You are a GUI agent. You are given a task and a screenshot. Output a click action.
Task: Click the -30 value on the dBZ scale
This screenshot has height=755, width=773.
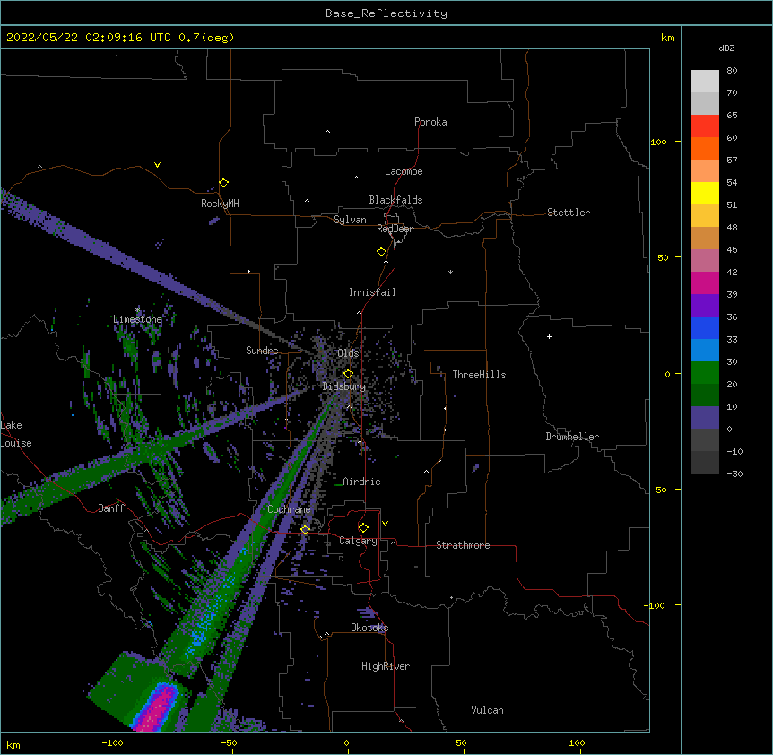[734, 473]
